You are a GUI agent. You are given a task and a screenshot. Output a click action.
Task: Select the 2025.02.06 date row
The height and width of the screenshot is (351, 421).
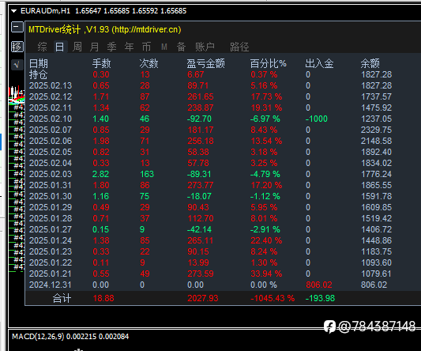click(51, 141)
